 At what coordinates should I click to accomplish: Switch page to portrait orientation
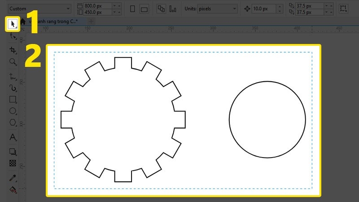coord(132,9)
